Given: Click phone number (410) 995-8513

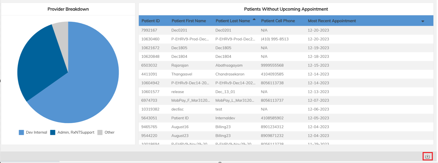Looking at the screenshot, I should click(x=275, y=39).
